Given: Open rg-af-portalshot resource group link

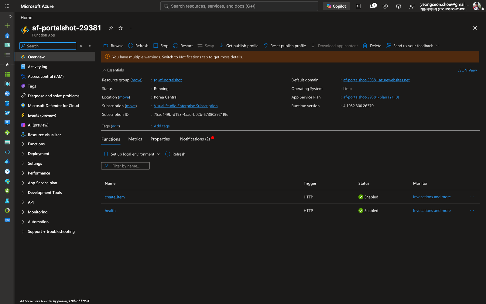Looking at the screenshot, I should click(x=168, y=80).
